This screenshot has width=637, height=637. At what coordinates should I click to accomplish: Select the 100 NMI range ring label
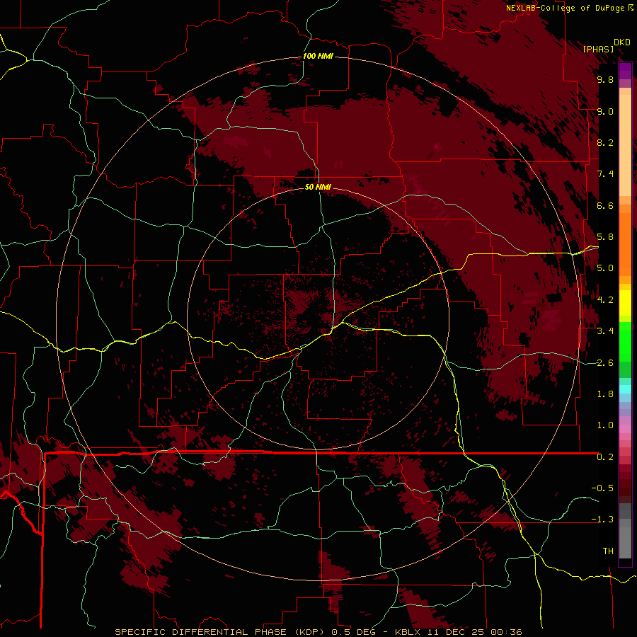[318, 56]
